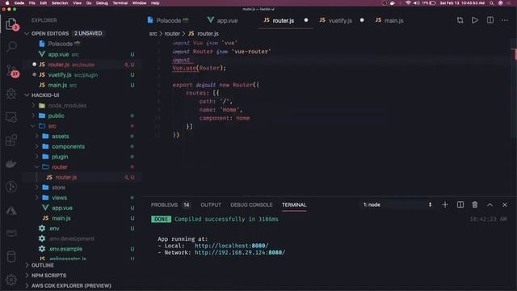Open the AWS icon in the activity bar

11,233
